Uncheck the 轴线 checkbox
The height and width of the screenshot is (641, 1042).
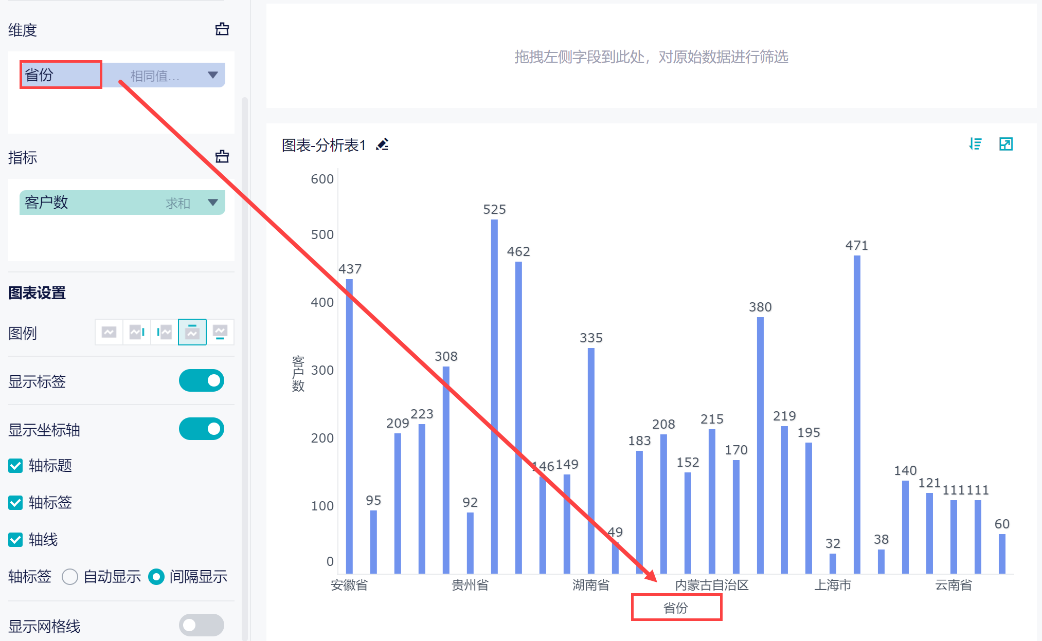coord(16,540)
